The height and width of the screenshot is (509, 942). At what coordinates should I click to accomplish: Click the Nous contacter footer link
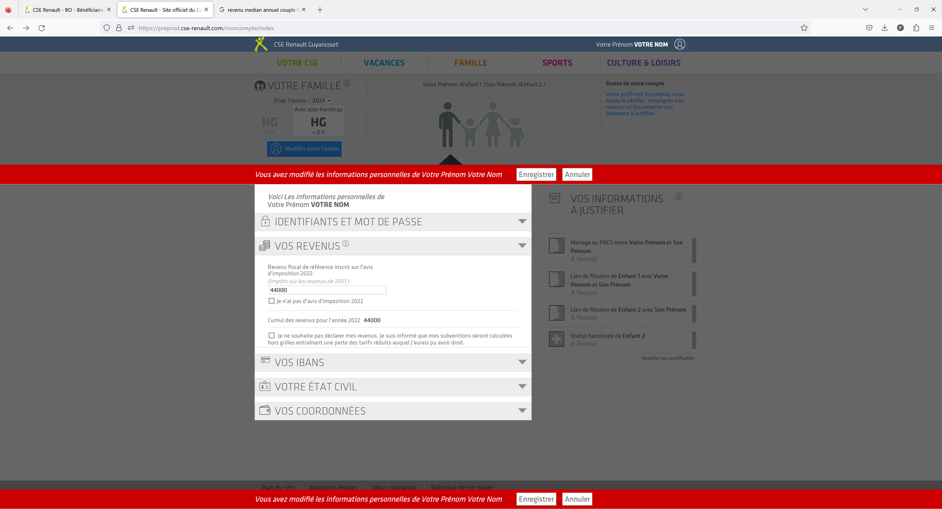[395, 487]
